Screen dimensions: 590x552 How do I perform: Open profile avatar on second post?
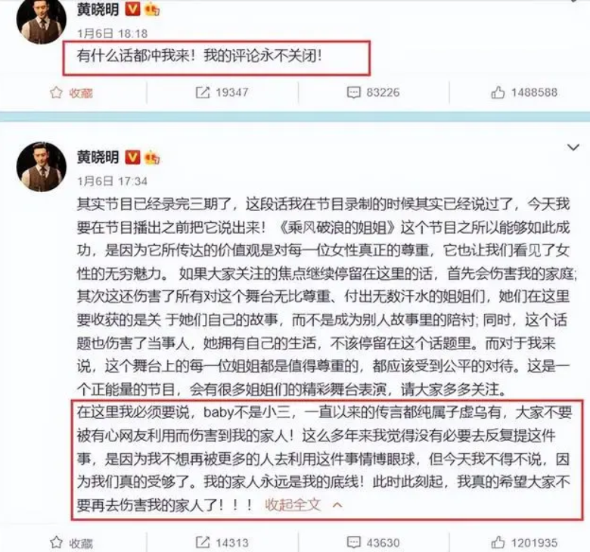(x=42, y=166)
